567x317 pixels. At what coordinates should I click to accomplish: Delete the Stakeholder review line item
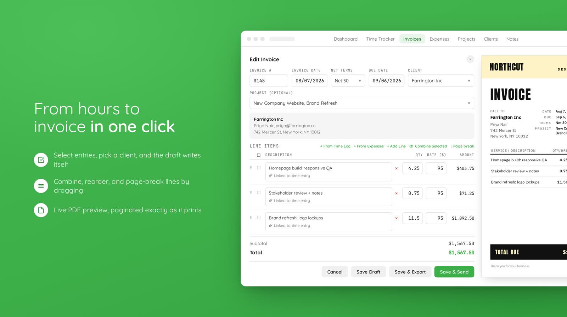coord(396,193)
